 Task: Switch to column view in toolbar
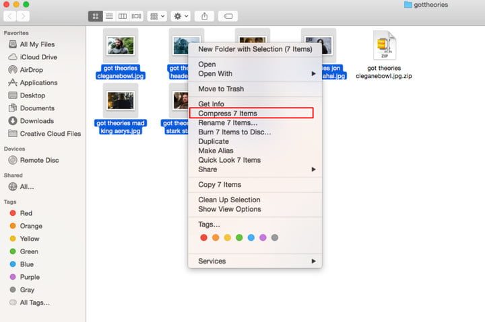click(123, 15)
